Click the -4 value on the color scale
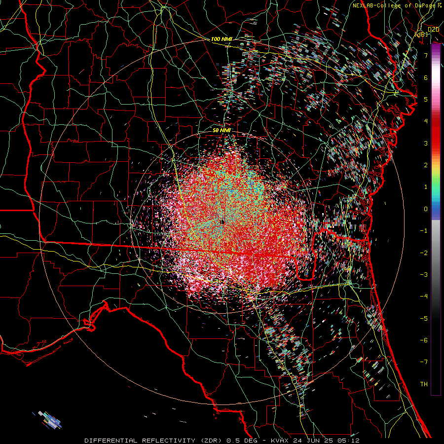Image resolution: width=444 pixels, height=444 pixels. tap(424, 296)
